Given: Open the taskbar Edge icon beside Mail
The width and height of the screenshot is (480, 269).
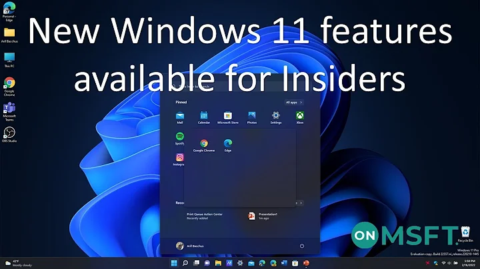Looking at the screenshot, I should pyautogui.click(x=262, y=263).
